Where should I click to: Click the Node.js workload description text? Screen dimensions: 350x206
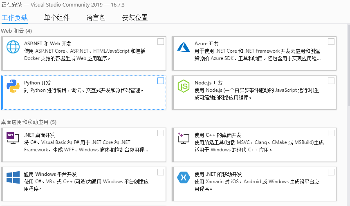257,94
